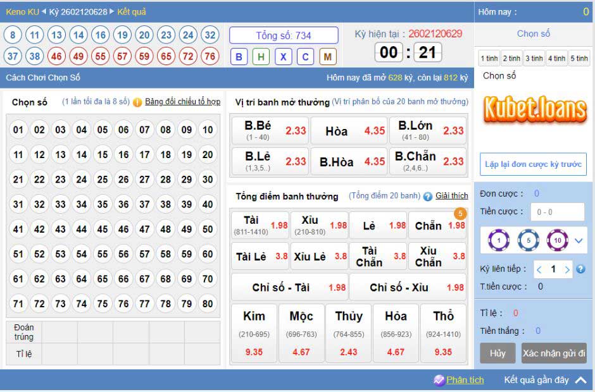Open the Bảng đối chiếu tổ hợp link

click(182, 102)
